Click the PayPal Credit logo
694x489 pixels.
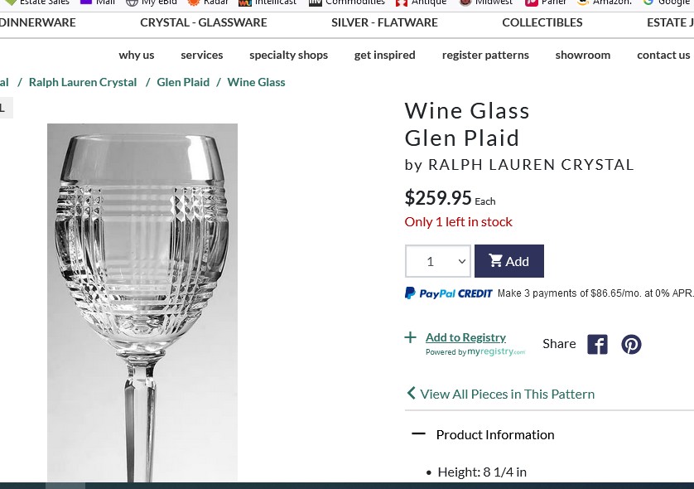point(449,293)
